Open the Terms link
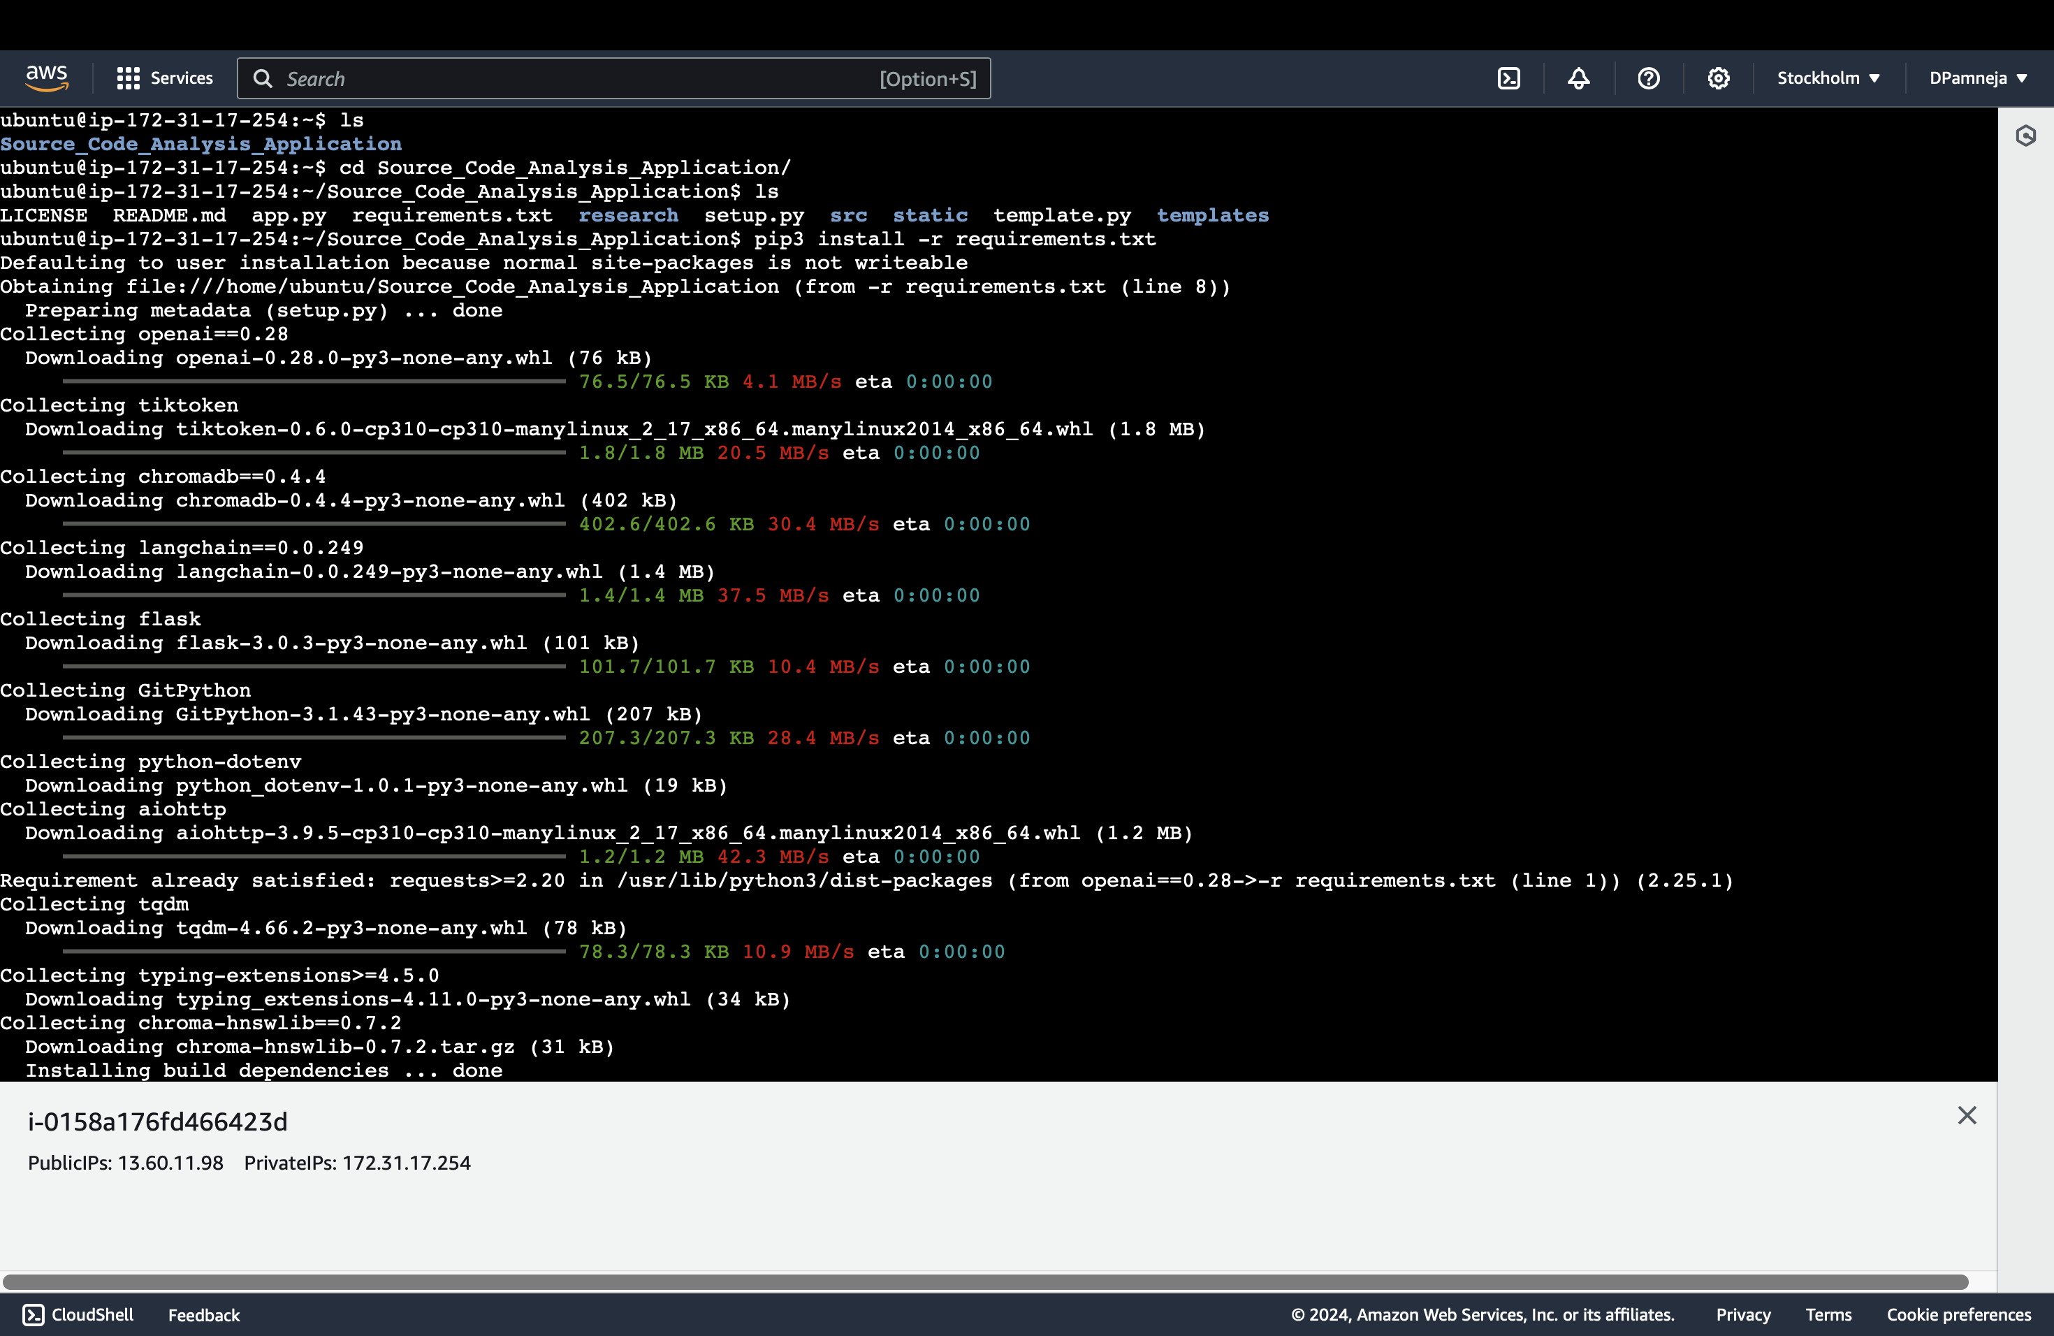Image resolution: width=2054 pixels, height=1336 pixels. click(x=1828, y=1314)
